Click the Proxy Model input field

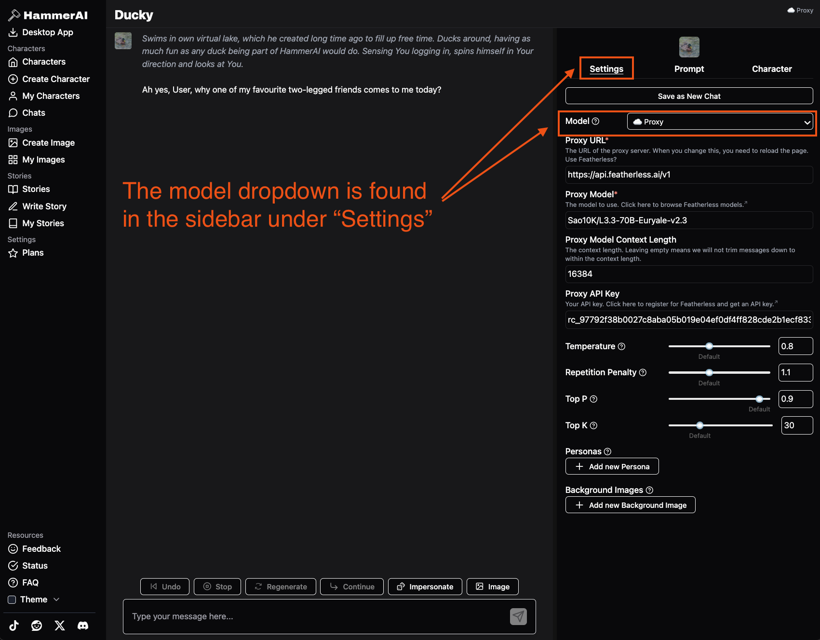[689, 220]
